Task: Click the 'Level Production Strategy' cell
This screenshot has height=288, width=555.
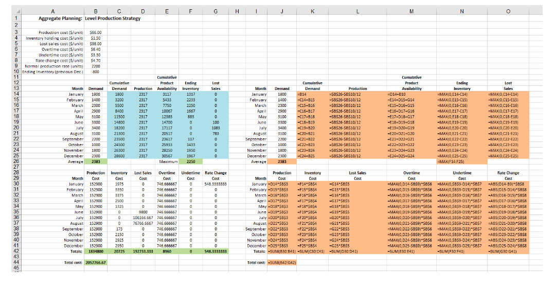Action: 113,19
